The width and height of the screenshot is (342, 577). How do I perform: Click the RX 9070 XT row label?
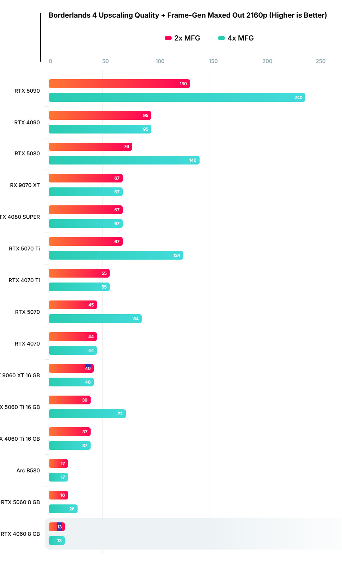pyautogui.click(x=25, y=185)
